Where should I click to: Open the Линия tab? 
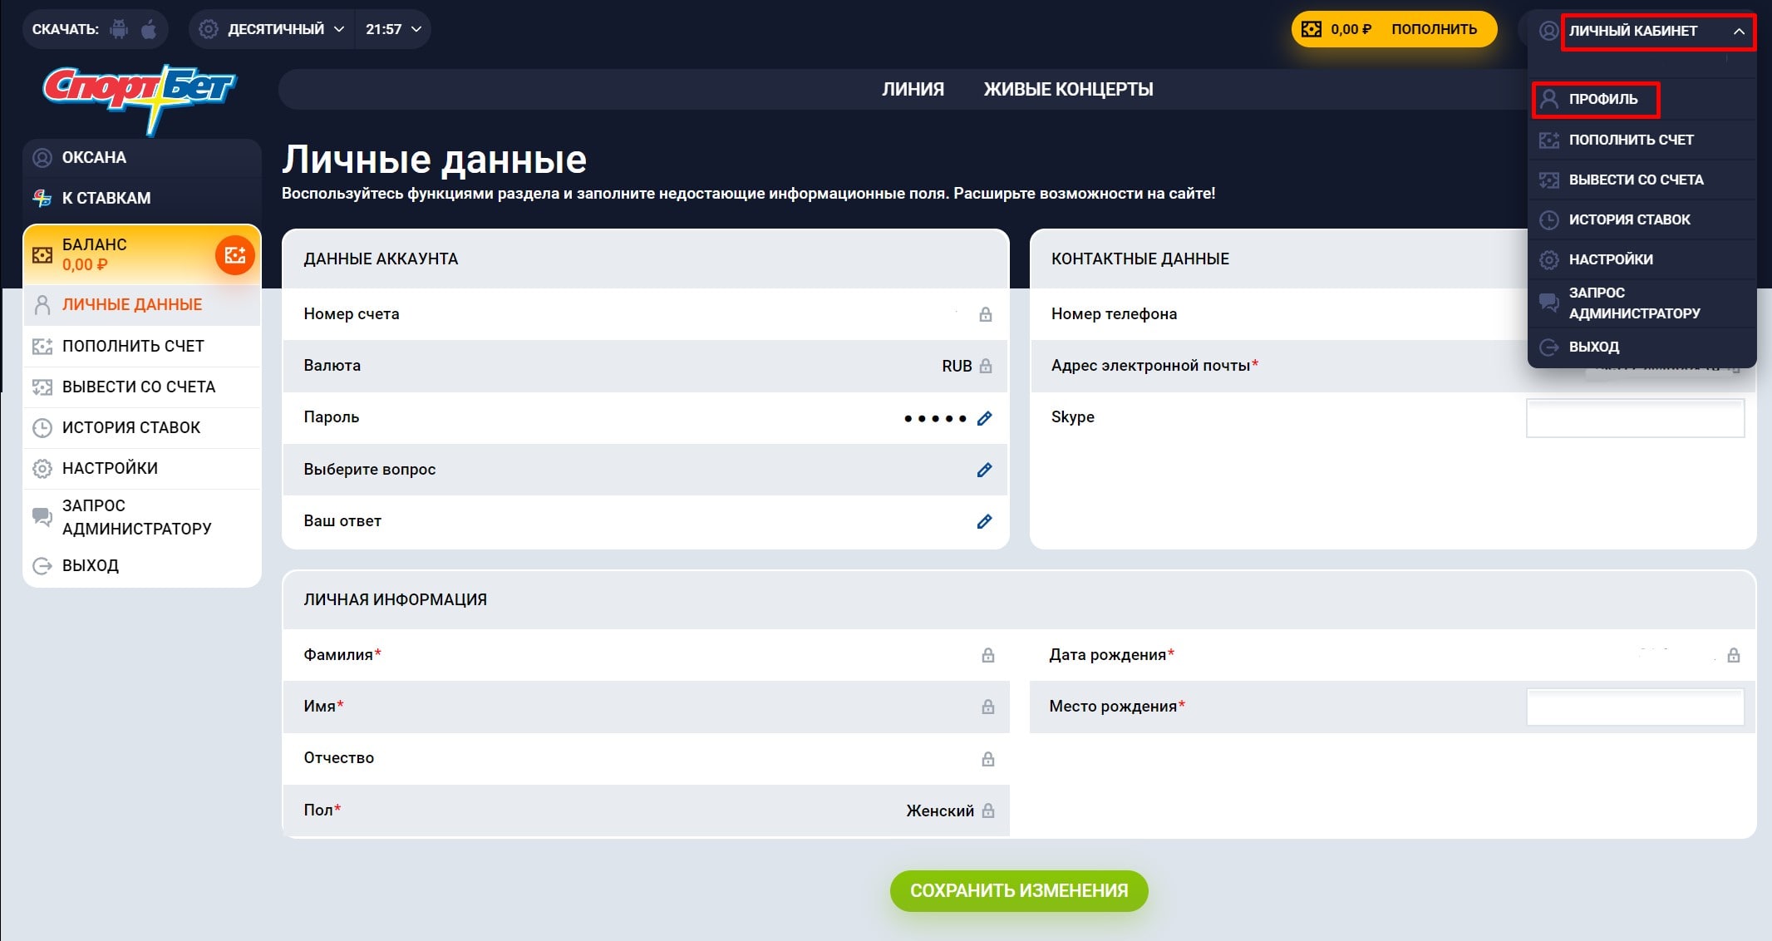pyautogui.click(x=913, y=89)
